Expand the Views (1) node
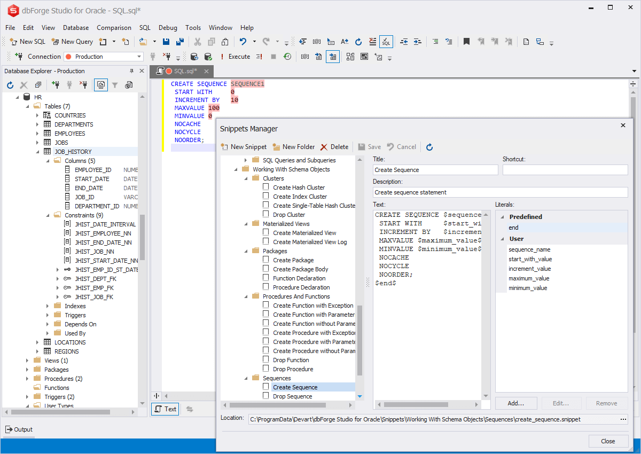The width and height of the screenshot is (641, 454). 27,361
